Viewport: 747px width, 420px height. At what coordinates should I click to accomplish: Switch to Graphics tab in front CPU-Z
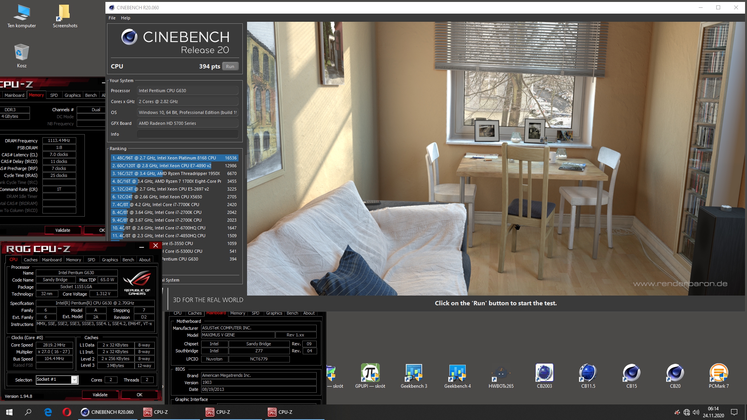110,260
